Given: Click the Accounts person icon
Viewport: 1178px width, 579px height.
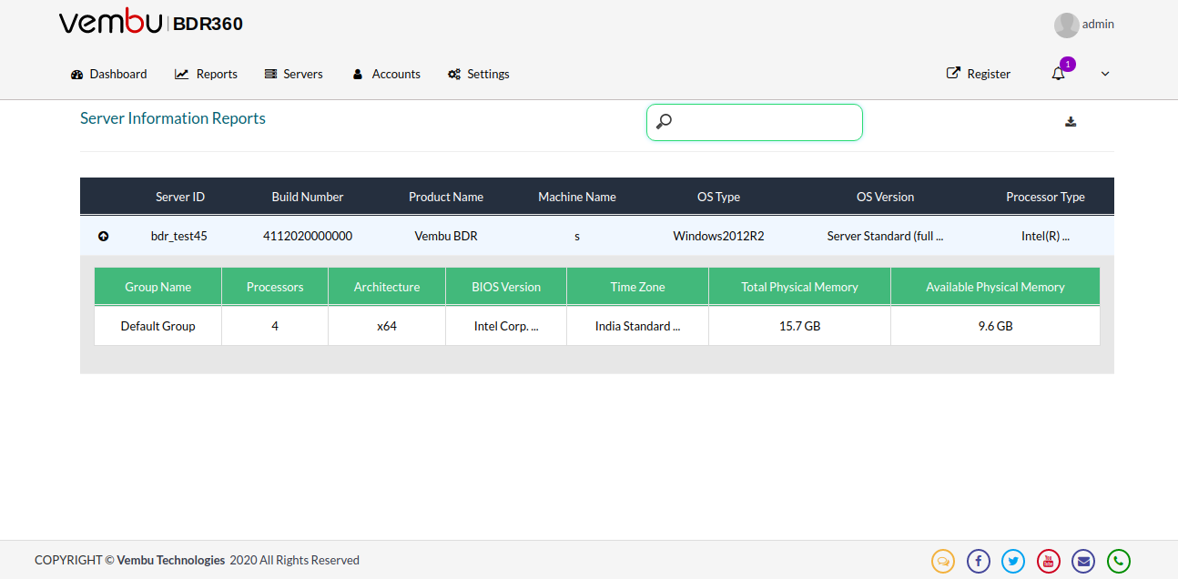Looking at the screenshot, I should pos(358,74).
